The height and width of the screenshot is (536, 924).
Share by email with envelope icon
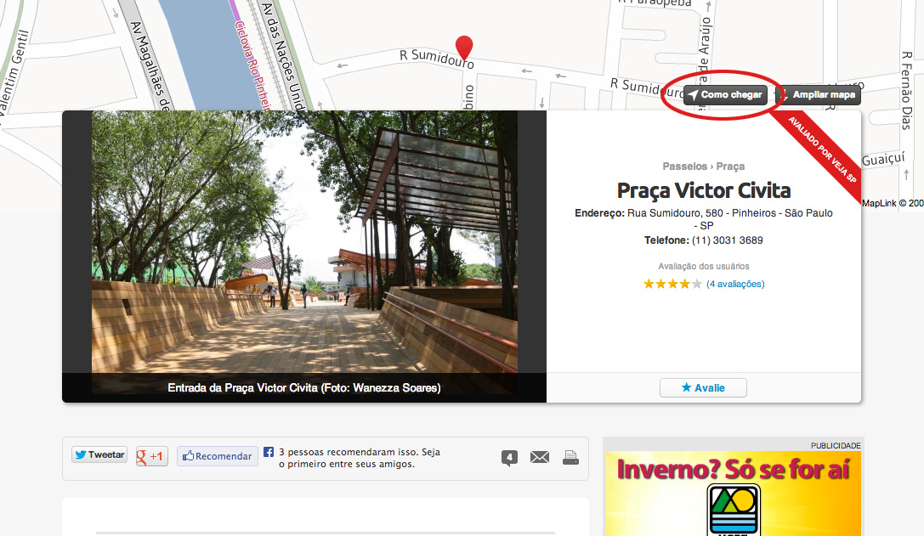tap(540, 458)
